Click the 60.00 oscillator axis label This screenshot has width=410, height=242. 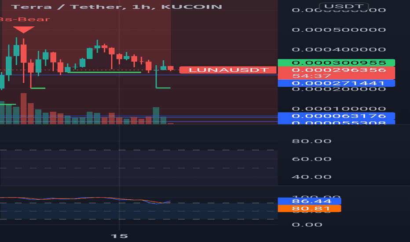pyautogui.click(x=311, y=159)
